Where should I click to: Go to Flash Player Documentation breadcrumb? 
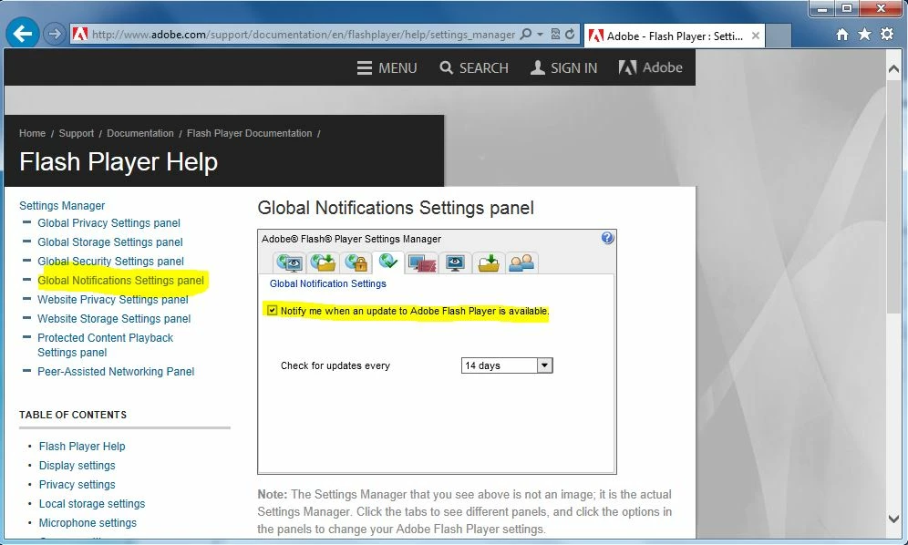pos(249,133)
